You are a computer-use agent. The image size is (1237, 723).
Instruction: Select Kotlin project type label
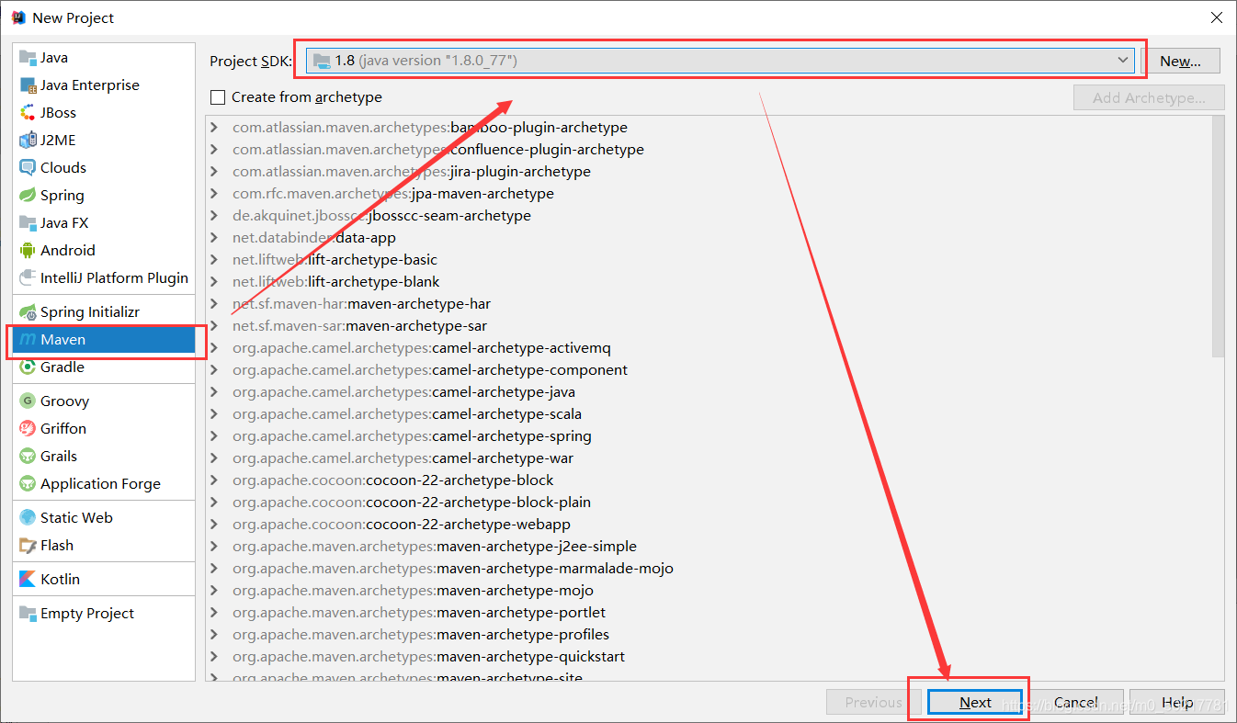click(x=61, y=580)
